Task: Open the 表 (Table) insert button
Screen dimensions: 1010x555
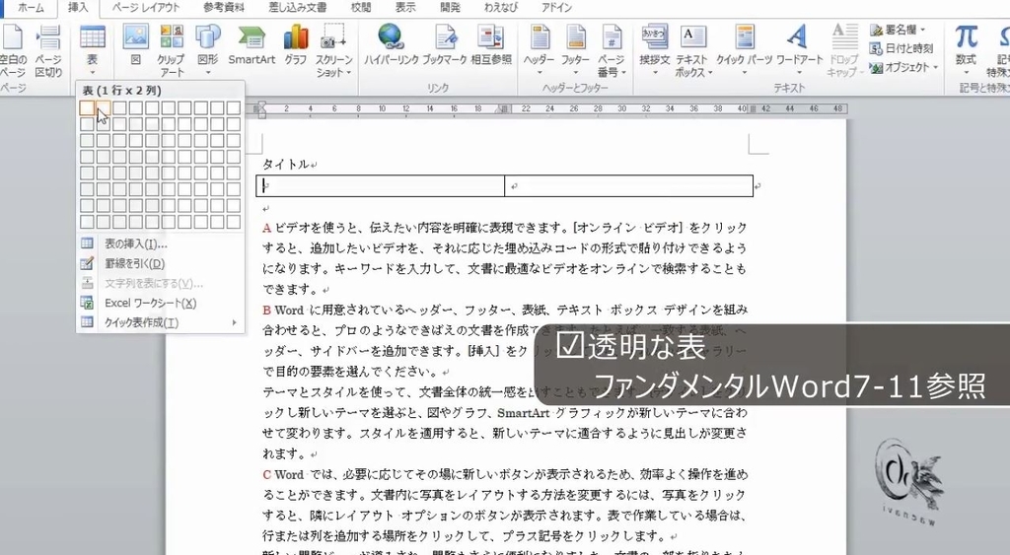Action: 92,50
